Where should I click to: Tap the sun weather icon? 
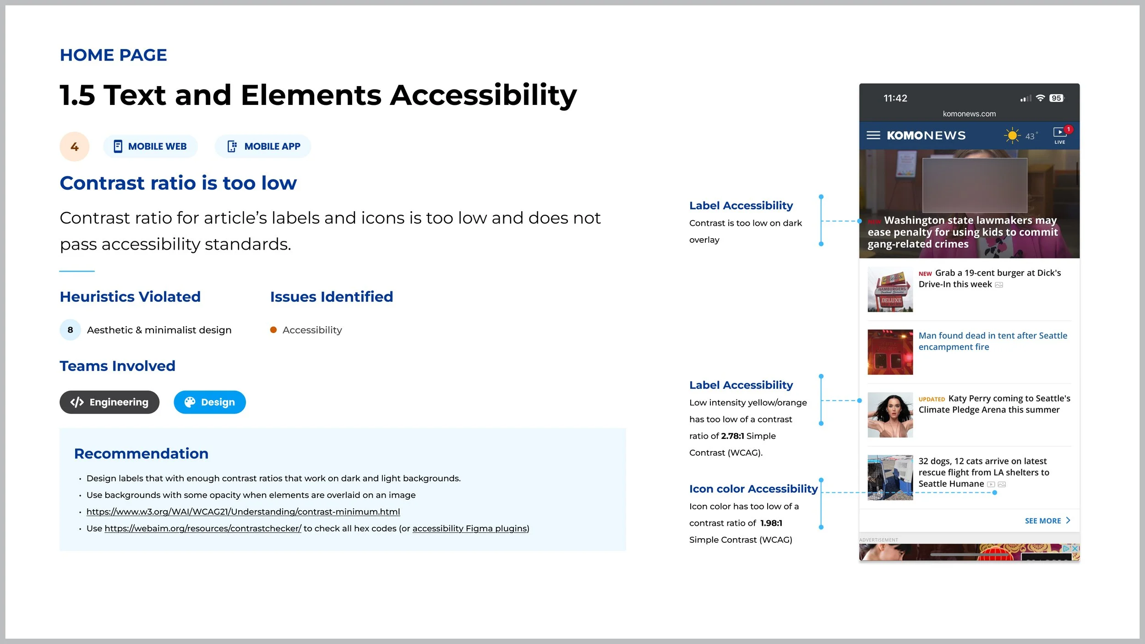pyautogui.click(x=1012, y=136)
